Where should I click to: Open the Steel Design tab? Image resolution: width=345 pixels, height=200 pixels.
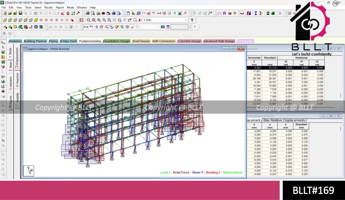(x=141, y=41)
